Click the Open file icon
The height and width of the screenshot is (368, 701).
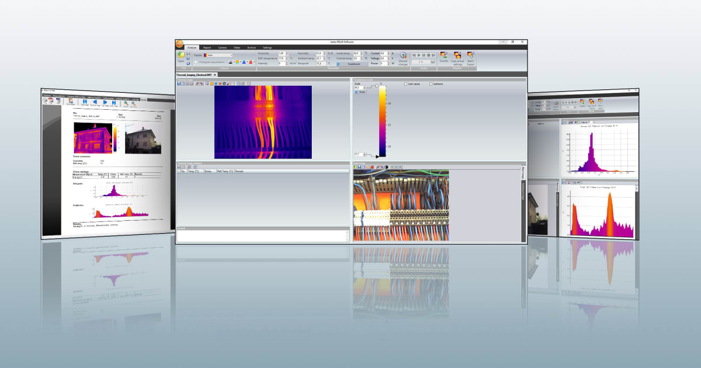pyautogui.click(x=181, y=55)
